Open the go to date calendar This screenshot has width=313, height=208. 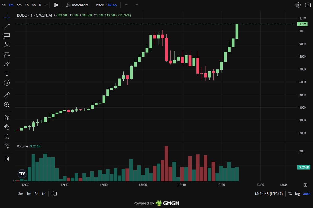pyautogui.click(x=54, y=194)
